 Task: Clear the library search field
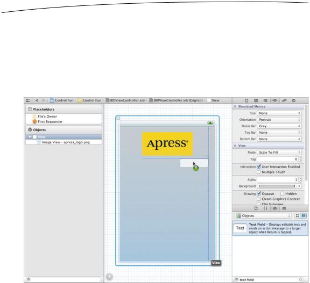click(300, 280)
